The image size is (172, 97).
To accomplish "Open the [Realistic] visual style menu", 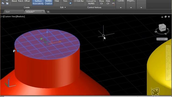I will pyautogui.click(x=21, y=16).
